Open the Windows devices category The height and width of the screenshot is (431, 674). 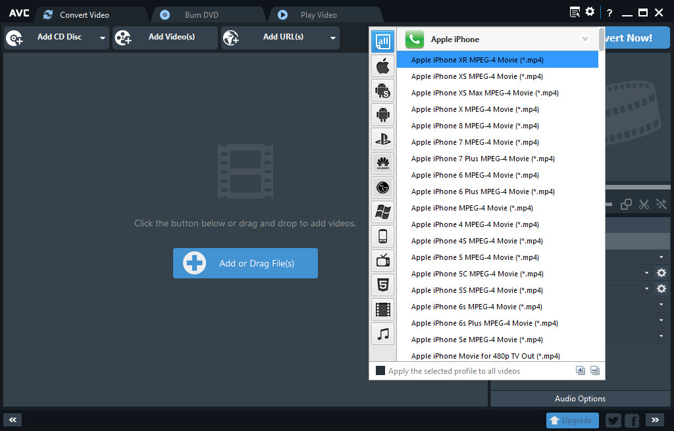point(382,212)
